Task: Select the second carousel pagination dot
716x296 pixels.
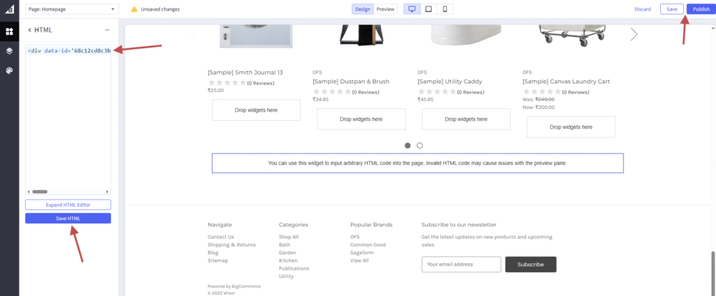Action: click(x=420, y=146)
